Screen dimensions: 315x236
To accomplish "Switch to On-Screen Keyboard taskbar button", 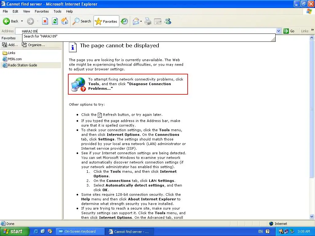I will point(80,232).
